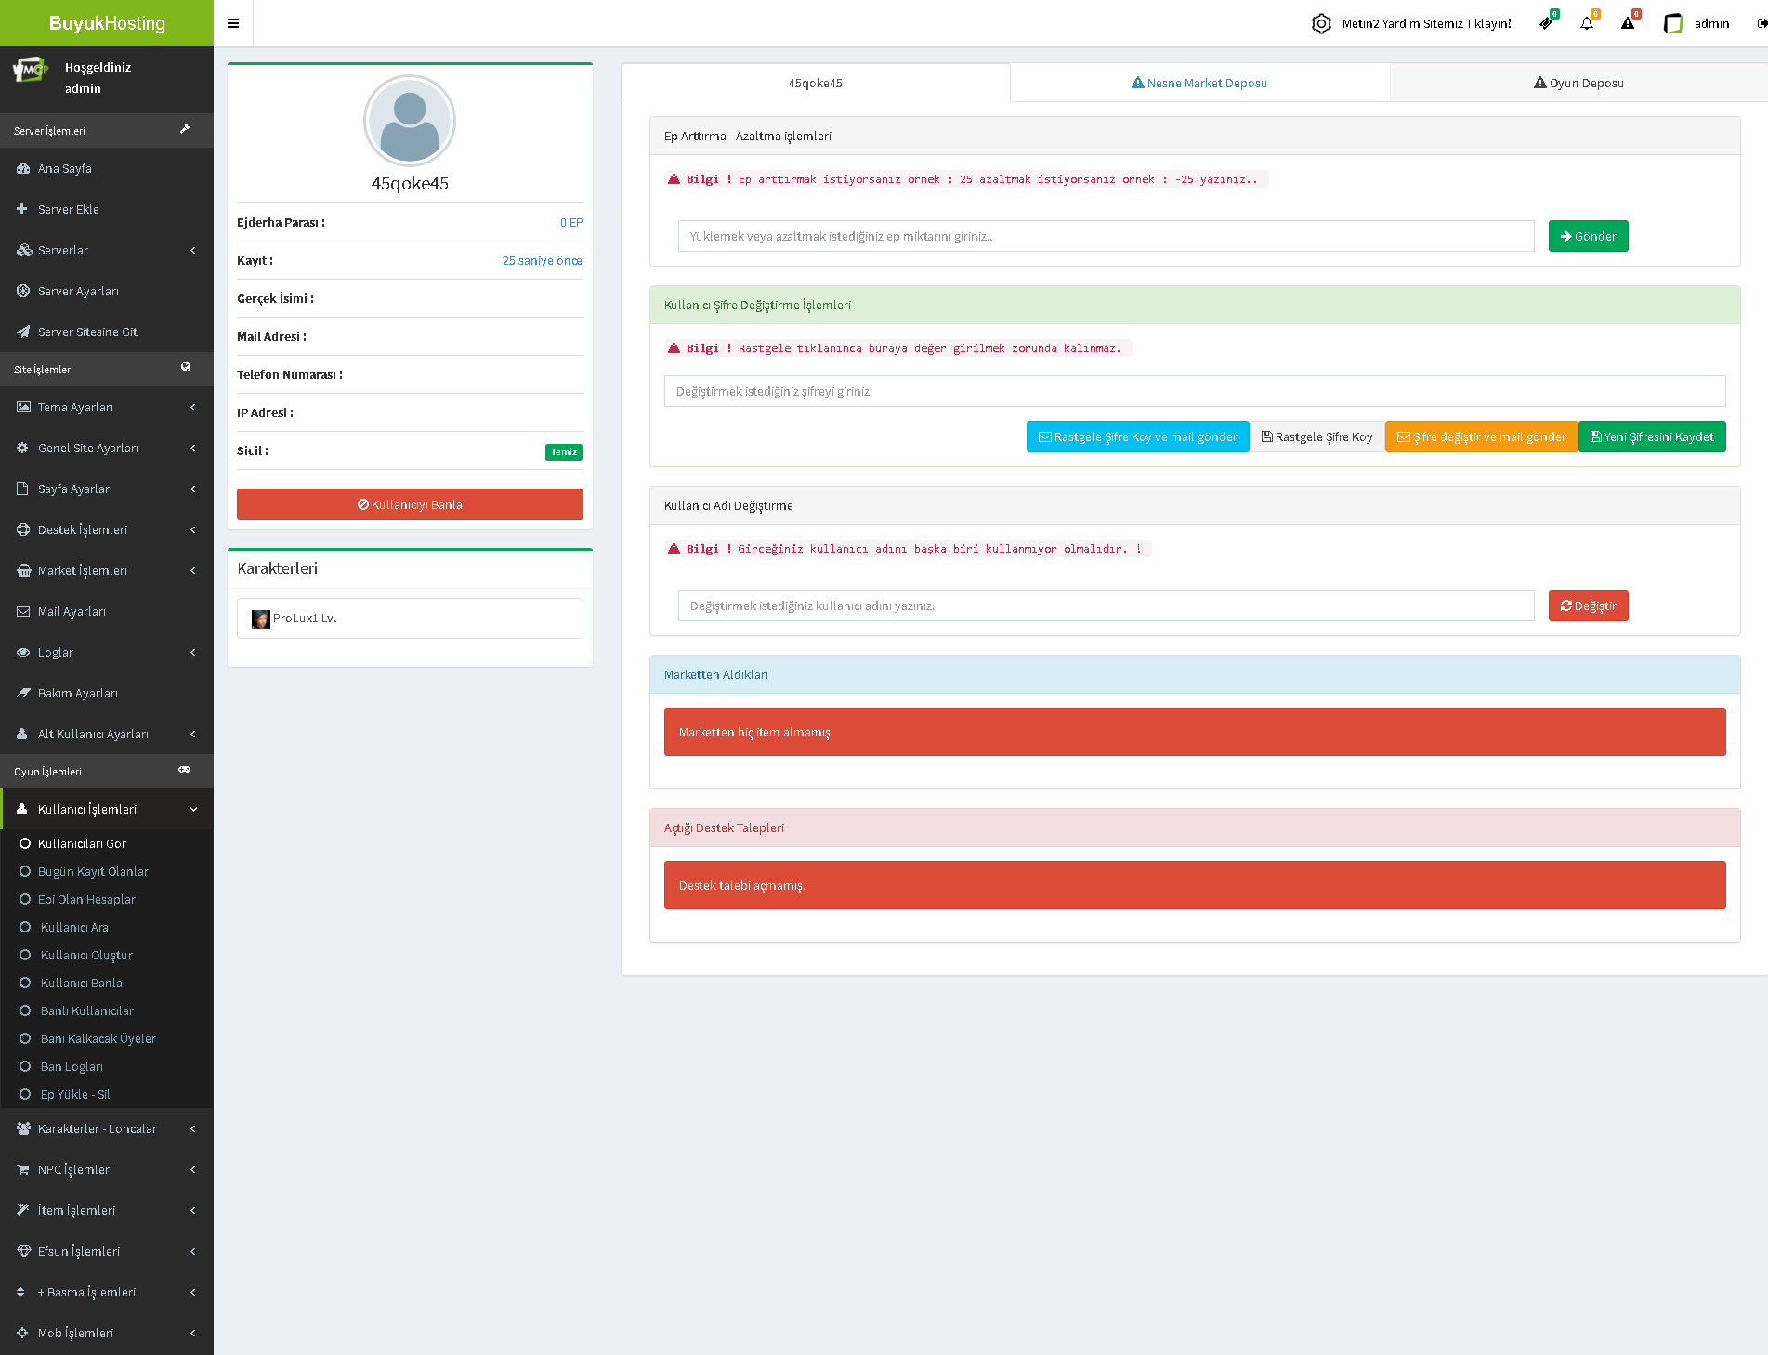Focus the EP amount input field
Viewport: 1768px width, 1355px height.
1106,236
